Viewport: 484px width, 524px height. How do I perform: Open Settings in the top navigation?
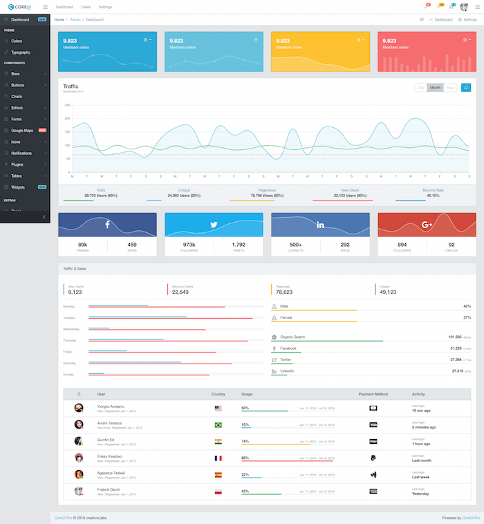point(105,7)
